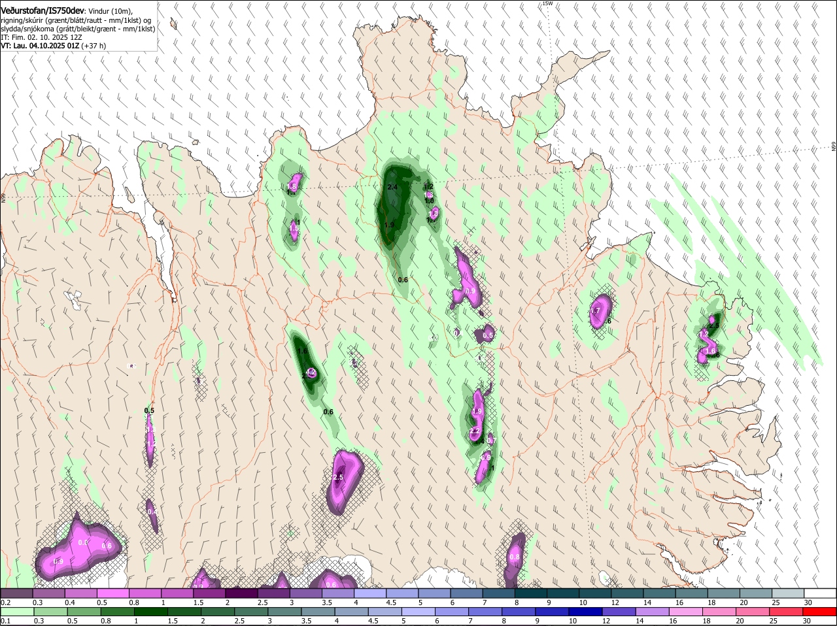Click the 0.2 swatch in upper purple legend row
837x626 pixels.
click(16, 593)
